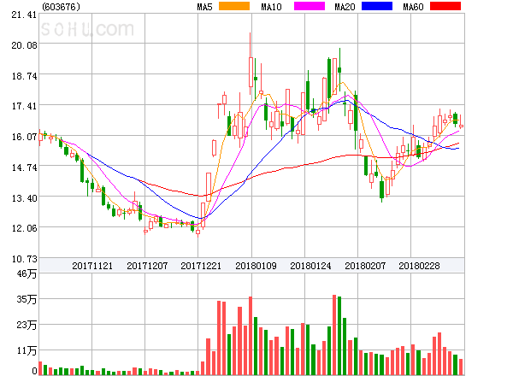513x376 pixels.
Task: Click the 18.74 price axis label
Action: point(25,76)
